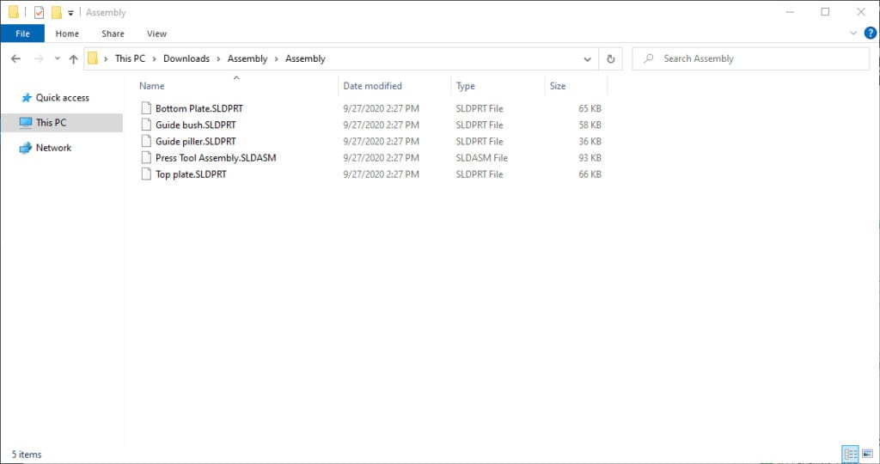Screen dimensions: 880x464
Task: Expand the ribbon with the chevron
Action: coord(853,34)
